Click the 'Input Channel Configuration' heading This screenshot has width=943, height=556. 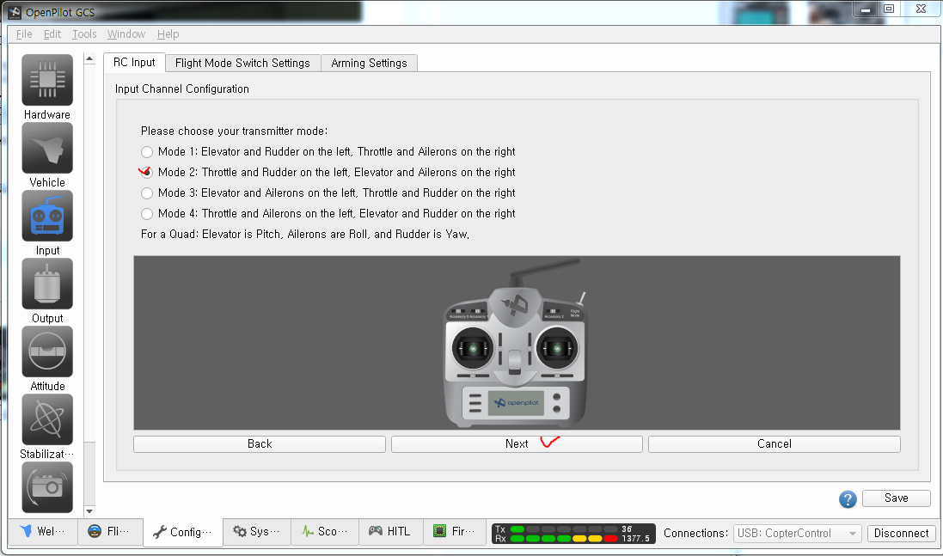(181, 89)
